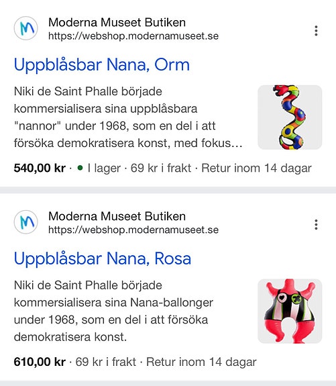Click the 540,00 kr price
The image size is (336, 386).
[x=40, y=168]
